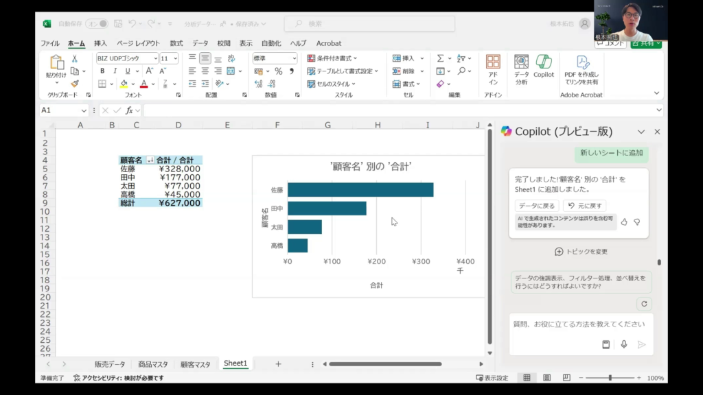This screenshot has width=703, height=395.
Task: Click the percent style icon
Action: [x=278, y=71]
